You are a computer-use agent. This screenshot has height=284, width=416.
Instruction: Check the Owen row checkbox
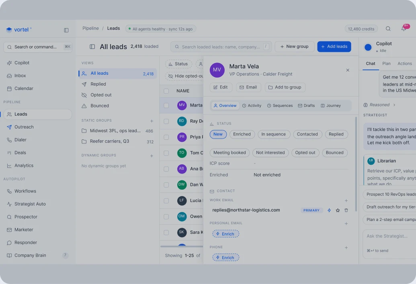pos(166,217)
